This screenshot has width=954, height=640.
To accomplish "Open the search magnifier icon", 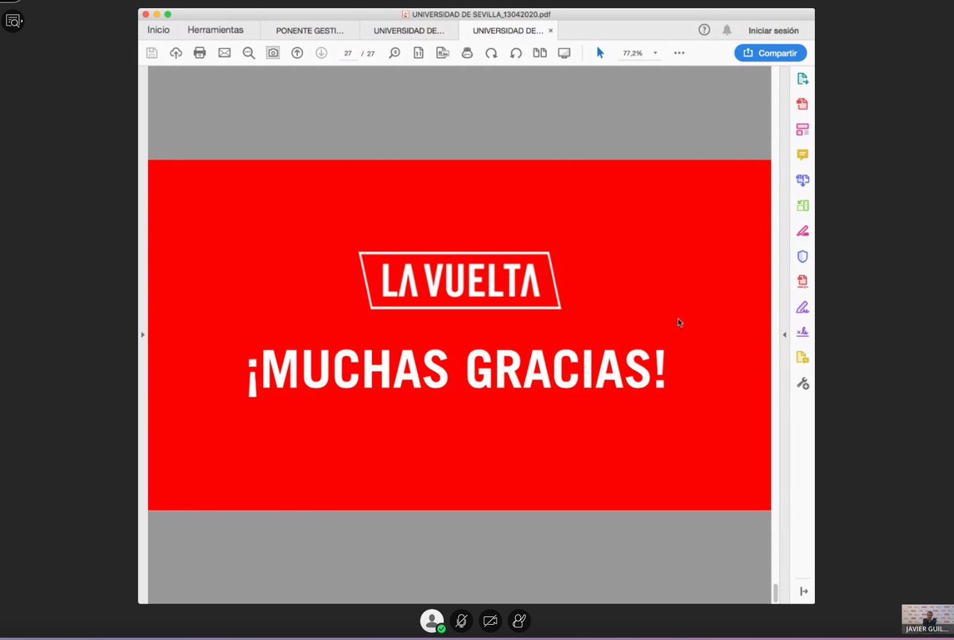I will click(249, 53).
